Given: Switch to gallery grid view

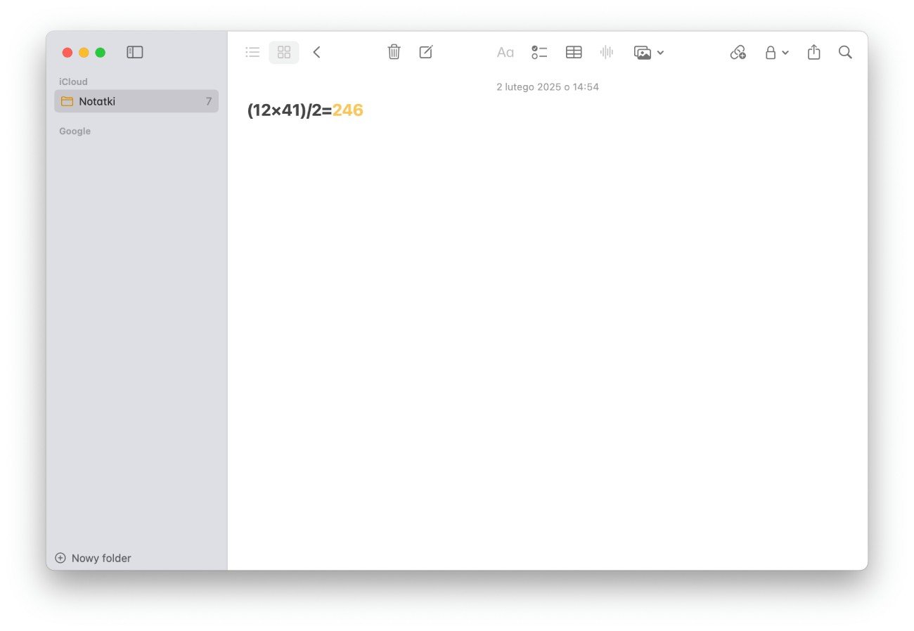Looking at the screenshot, I should tap(284, 52).
